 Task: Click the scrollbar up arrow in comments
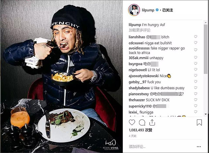pos(206,22)
